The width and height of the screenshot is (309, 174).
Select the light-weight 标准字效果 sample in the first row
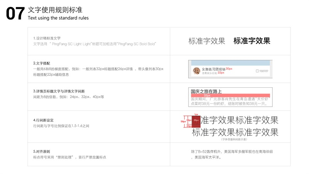coord(207,41)
